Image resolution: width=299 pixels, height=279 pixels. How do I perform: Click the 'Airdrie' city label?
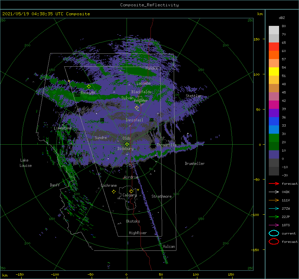click(x=131, y=177)
